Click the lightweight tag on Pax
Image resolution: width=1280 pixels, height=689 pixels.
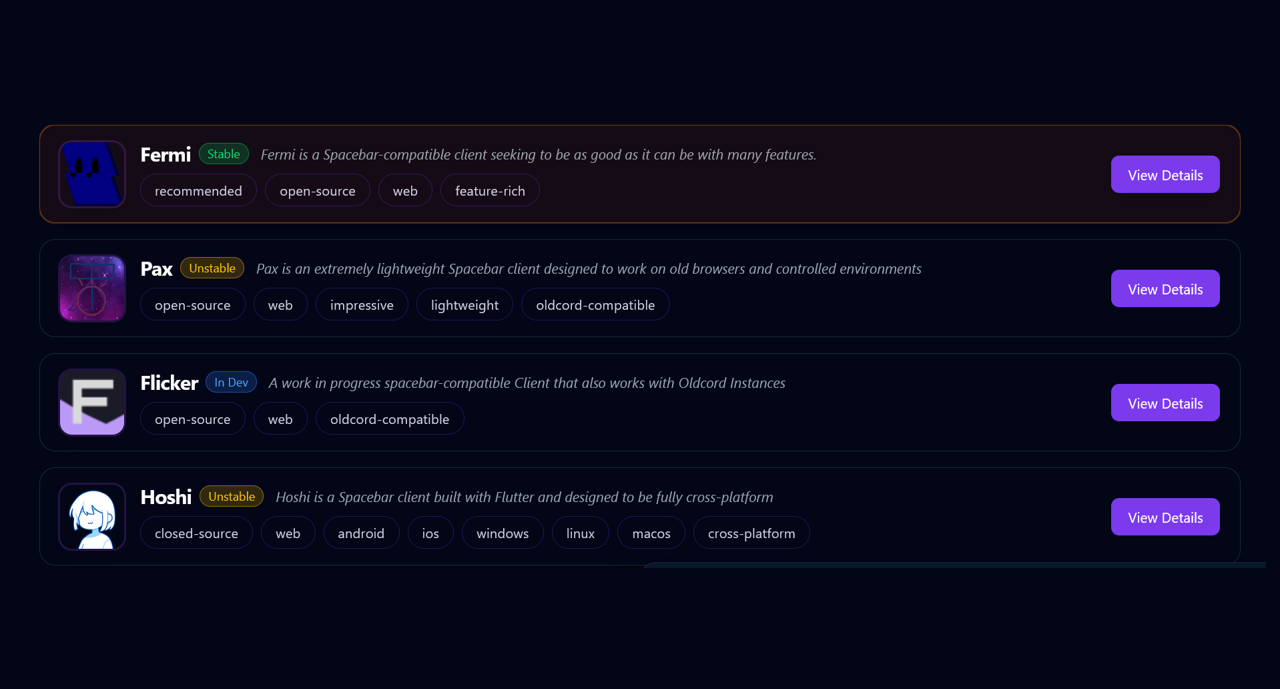(x=464, y=305)
